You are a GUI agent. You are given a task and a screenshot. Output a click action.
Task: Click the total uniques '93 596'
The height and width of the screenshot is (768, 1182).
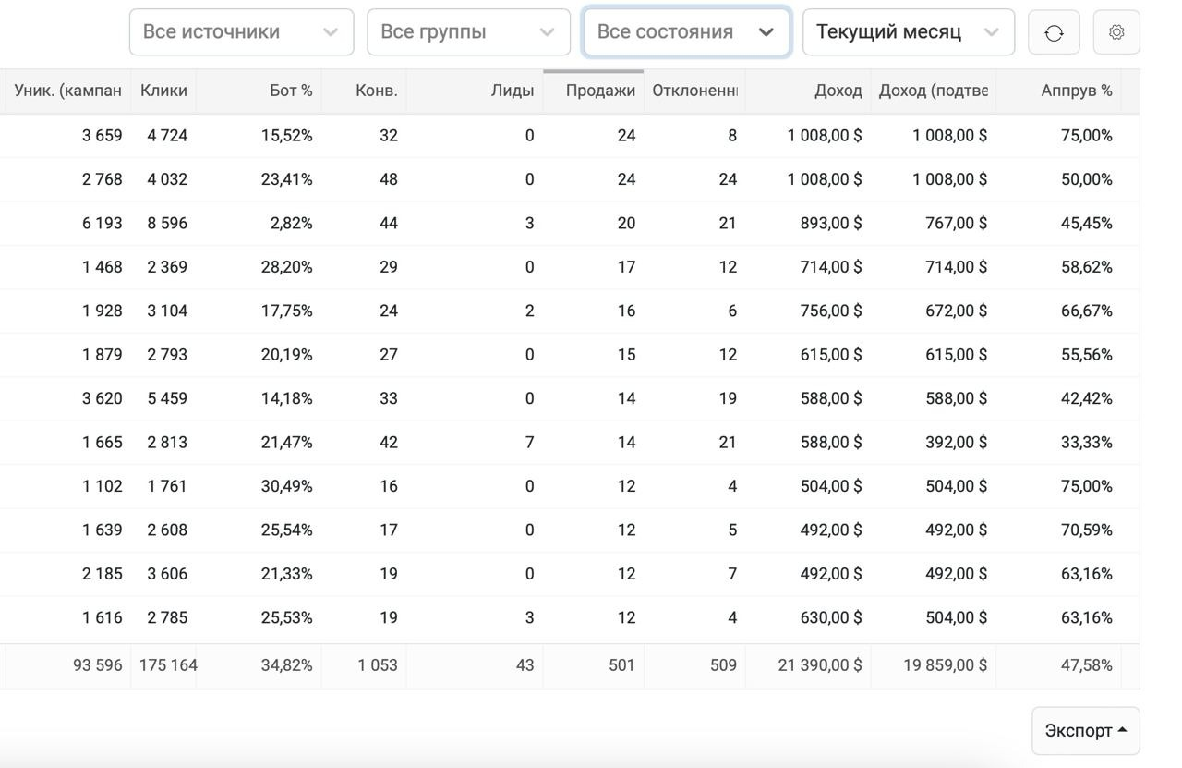pyautogui.click(x=98, y=665)
